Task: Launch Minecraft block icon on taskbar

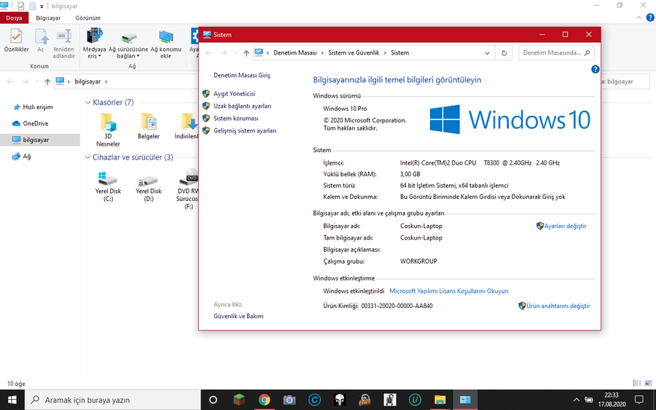Action: coord(239,400)
